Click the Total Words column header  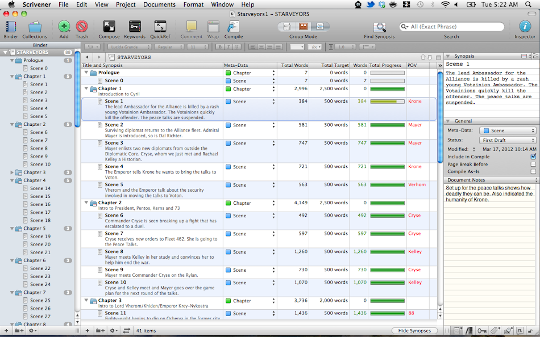pyautogui.click(x=293, y=65)
